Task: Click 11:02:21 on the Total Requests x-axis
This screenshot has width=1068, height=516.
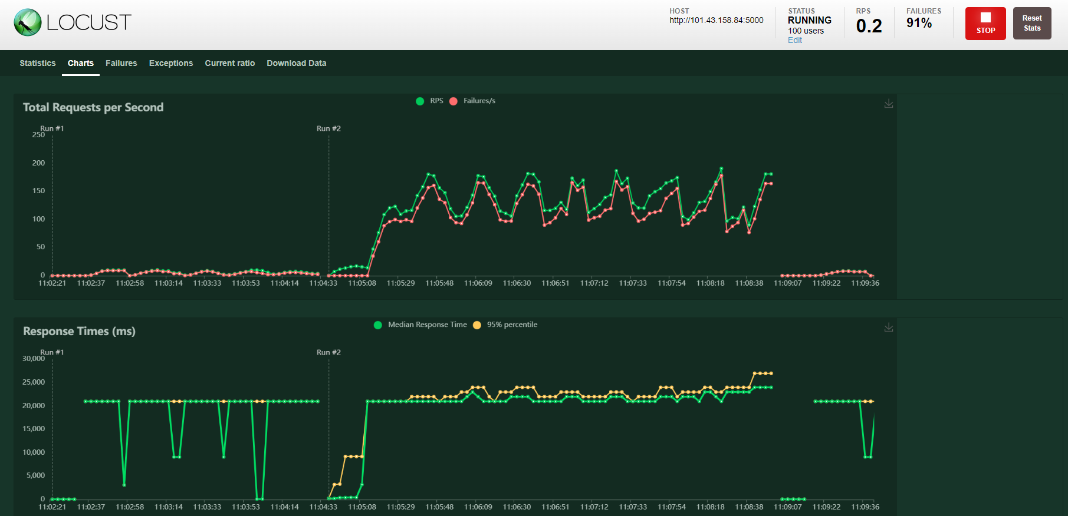Action: (x=52, y=283)
